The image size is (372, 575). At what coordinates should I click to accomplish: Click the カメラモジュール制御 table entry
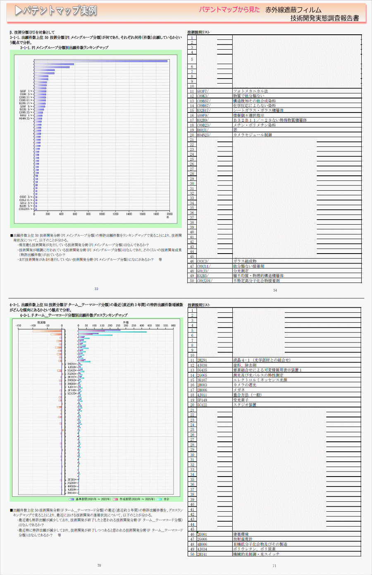click(x=253, y=135)
